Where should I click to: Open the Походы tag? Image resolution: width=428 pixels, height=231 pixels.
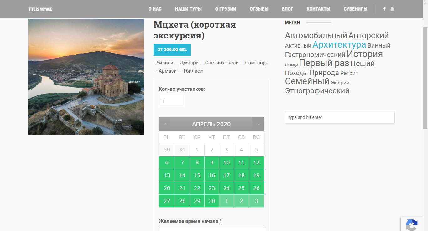[x=296, y=73]
